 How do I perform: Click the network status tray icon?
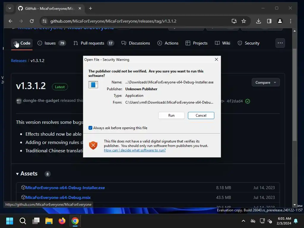click(262, 221)
